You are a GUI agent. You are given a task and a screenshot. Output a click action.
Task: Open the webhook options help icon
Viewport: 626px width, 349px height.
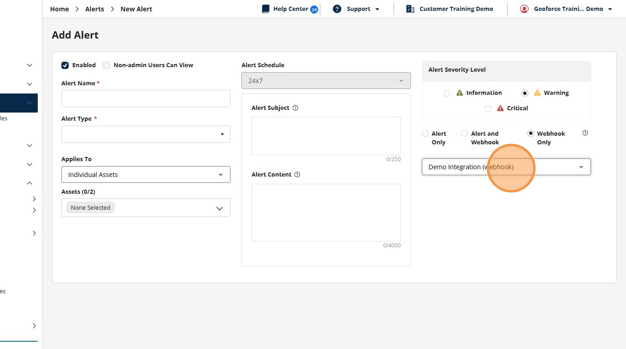(585, 133)
